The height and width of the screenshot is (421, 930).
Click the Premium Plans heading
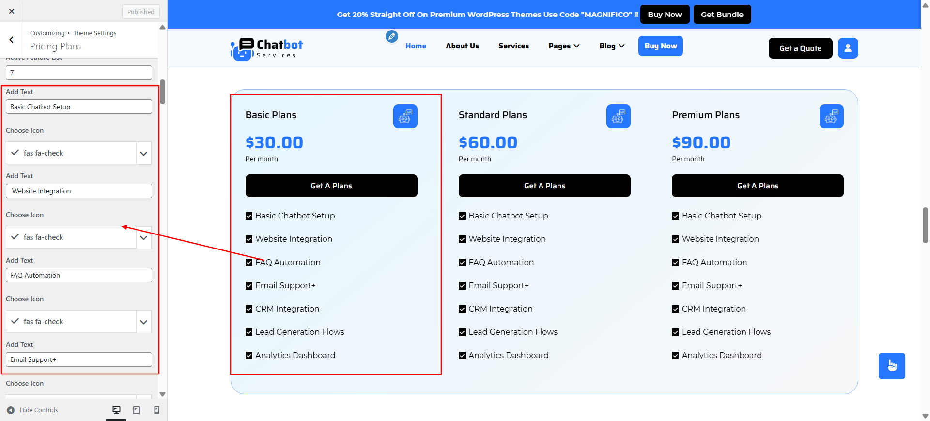click(x=706, y=115)
